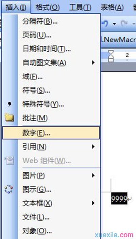
Task: Click the special symbol comma icon
Action: (10, 104)
